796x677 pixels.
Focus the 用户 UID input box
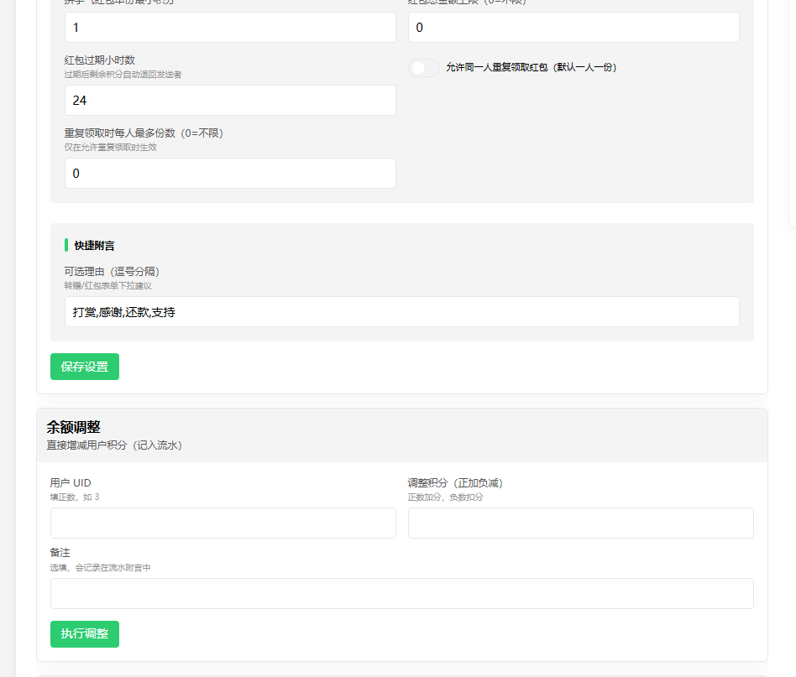[223, 523]
